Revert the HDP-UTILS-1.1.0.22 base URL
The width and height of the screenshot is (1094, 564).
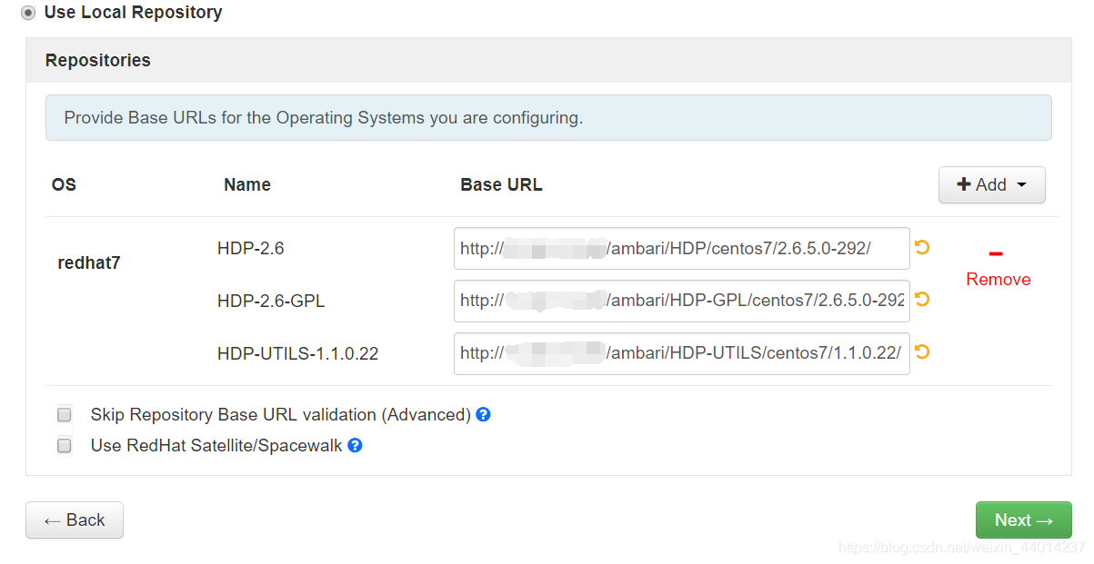tap(922, 352)
